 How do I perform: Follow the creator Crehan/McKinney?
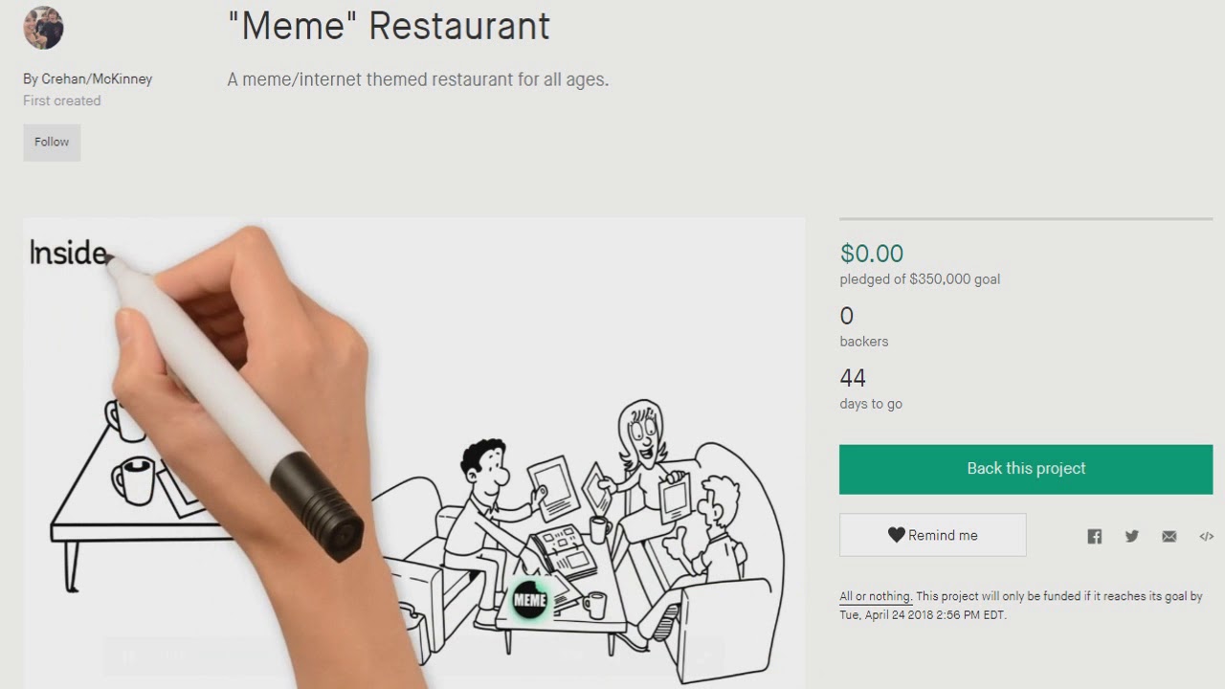point(52,142)
